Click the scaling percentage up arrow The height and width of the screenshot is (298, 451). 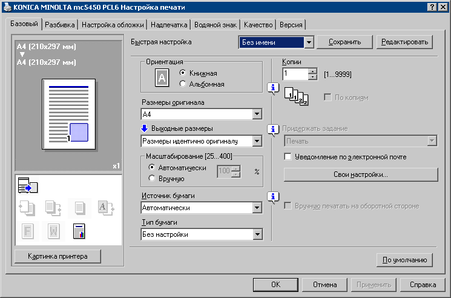coord(236,168)
